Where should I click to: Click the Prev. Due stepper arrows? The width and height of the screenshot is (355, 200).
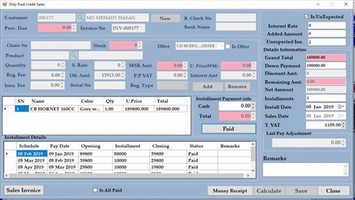tap(74, 28)
